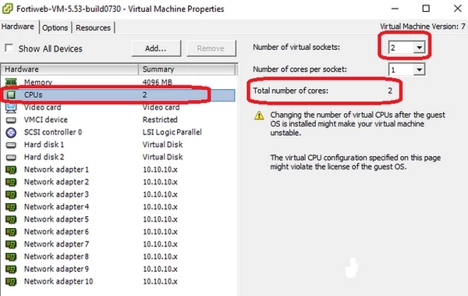Click the Video card monitor icon

click(11, 108)
